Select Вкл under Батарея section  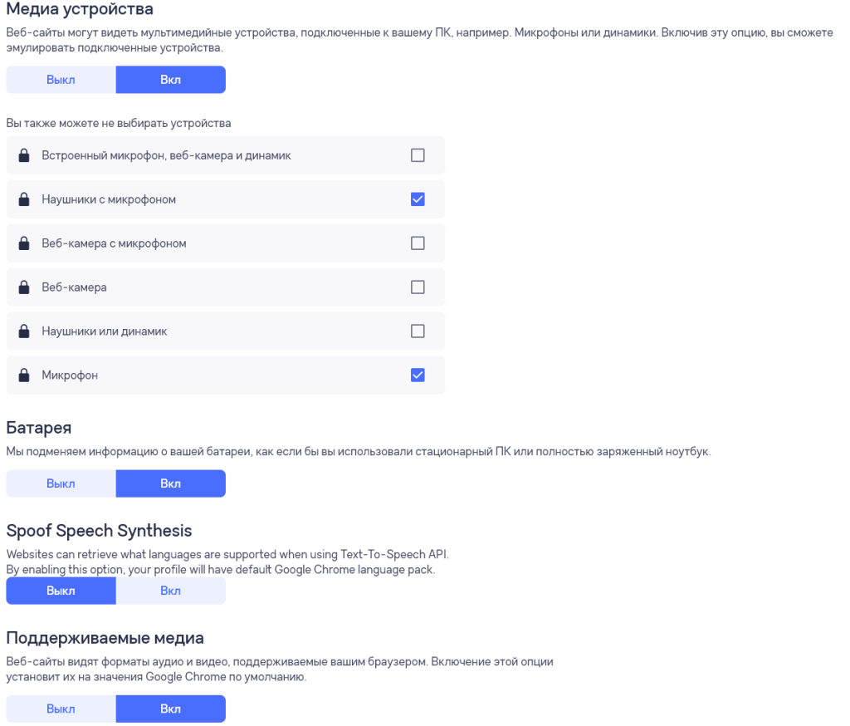(x=171, y=483)
